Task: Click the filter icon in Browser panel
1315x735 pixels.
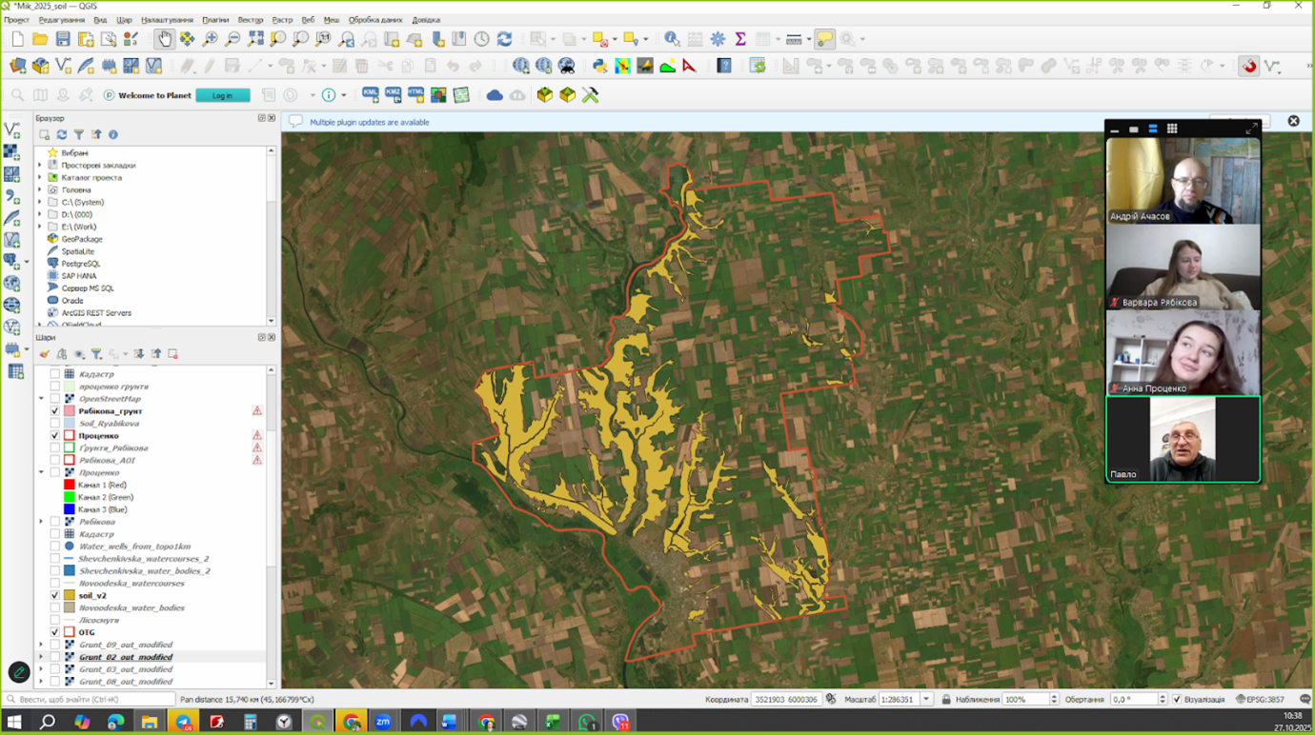Action: pos(79,135)
